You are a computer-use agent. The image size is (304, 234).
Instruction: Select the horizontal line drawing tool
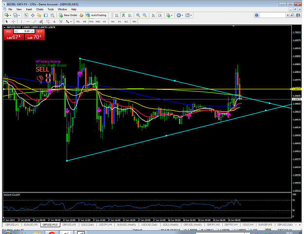click(28, 21)
